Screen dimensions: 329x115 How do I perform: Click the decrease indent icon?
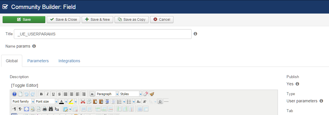click(113, 101)
